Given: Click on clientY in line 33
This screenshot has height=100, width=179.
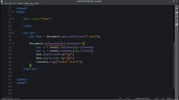Looking at the screenshot, I should click(x=86, y=51).
